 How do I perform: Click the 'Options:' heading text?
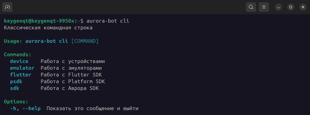click(x=16, y=102)
